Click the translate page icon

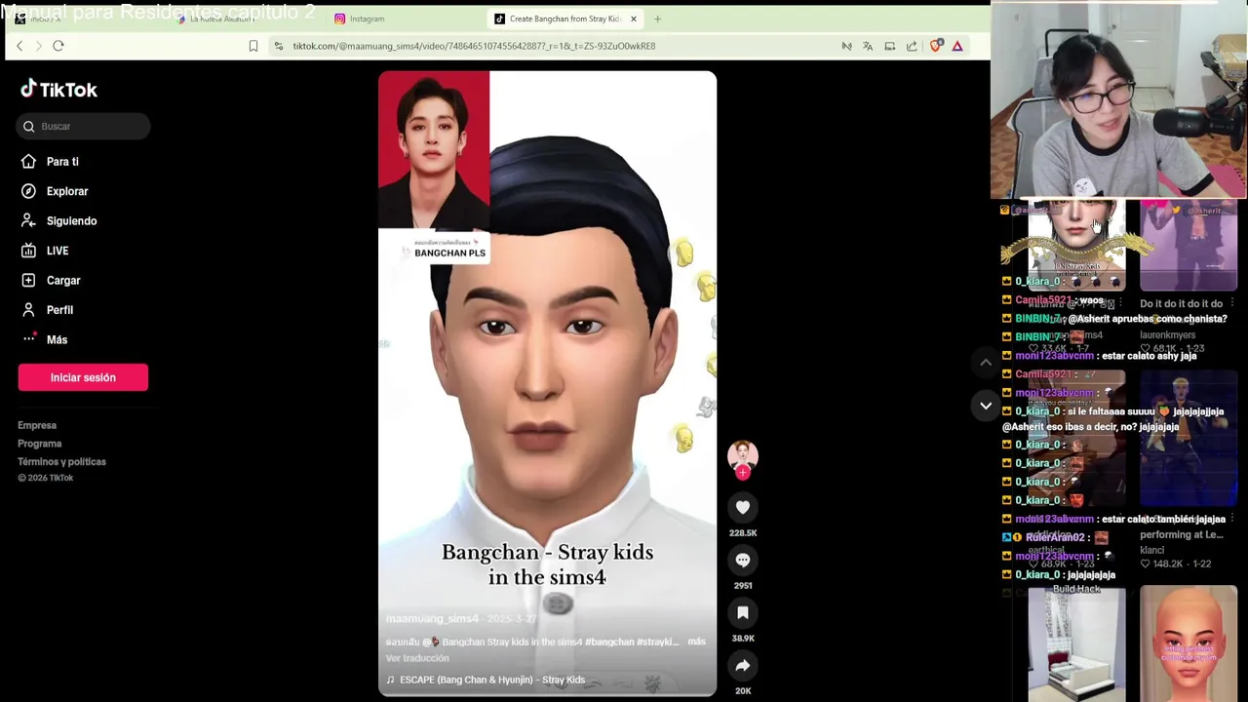[x=868, y=46]
